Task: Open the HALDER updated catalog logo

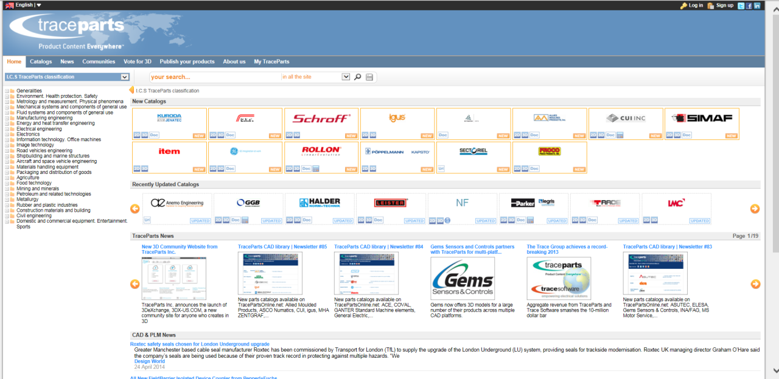Action: point(320,203)
